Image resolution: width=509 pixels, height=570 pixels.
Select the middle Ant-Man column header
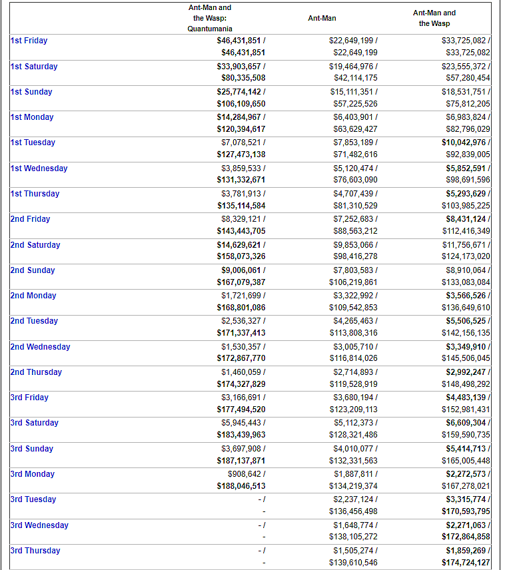coord(322,18)
